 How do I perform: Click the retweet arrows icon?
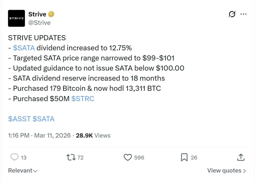pos(71,157)
